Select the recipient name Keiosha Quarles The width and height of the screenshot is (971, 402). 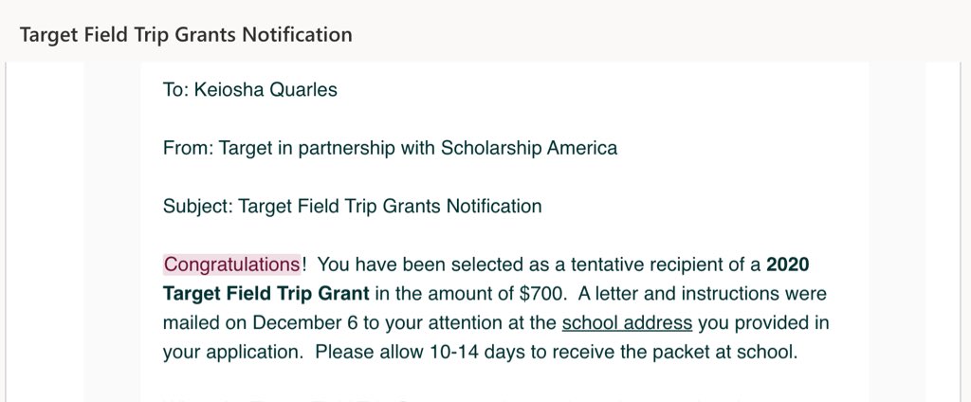tap(266, 90)
